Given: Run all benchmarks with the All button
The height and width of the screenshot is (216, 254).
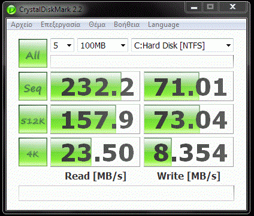Looking at the screenshot, I should [x=33, y=53].
